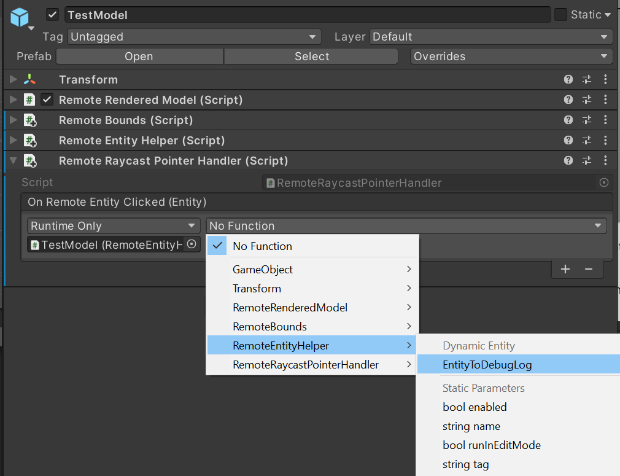The height and width of the screenshot is (476, 620).
Task: Open the RemoteEntityHelper submenu
Action: tap(313, 345)
